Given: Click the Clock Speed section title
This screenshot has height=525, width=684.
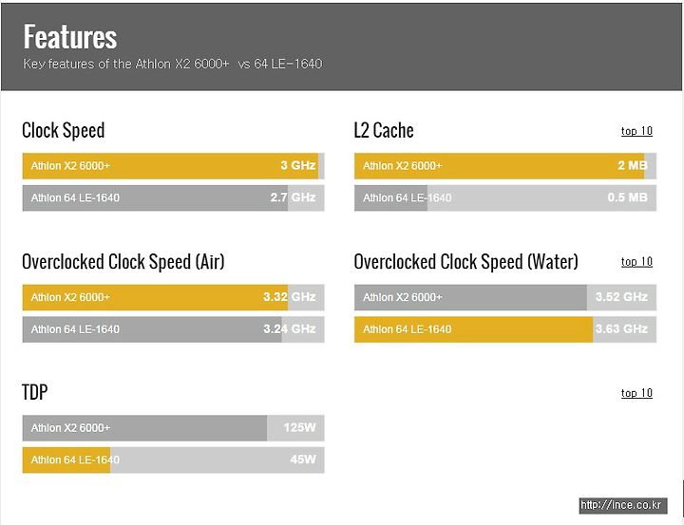Looking at the screenshot, I should coord(64,130).
